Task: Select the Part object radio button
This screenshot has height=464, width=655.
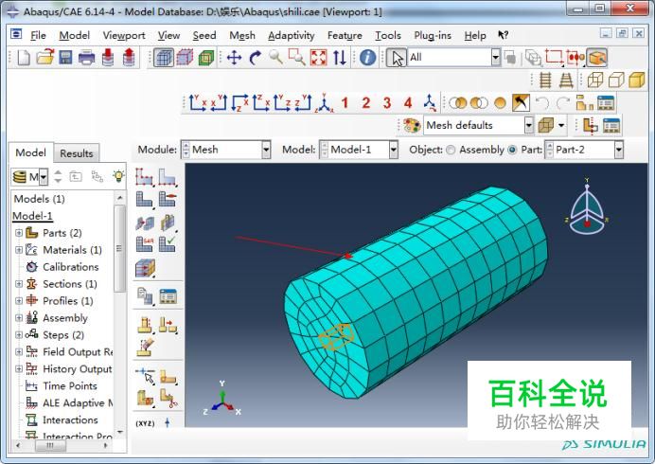Action: (512, 150)
